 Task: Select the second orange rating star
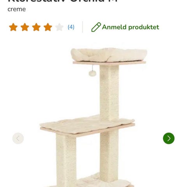[25, 27]
